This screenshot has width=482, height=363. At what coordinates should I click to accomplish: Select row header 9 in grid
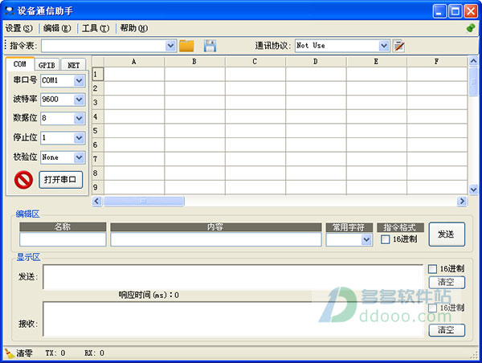[98, 187]
